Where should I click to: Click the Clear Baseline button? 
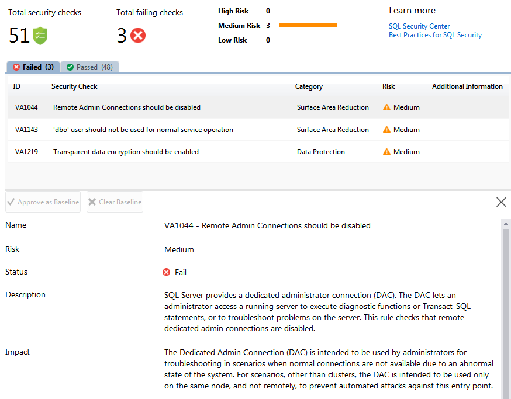pos(115,202)
